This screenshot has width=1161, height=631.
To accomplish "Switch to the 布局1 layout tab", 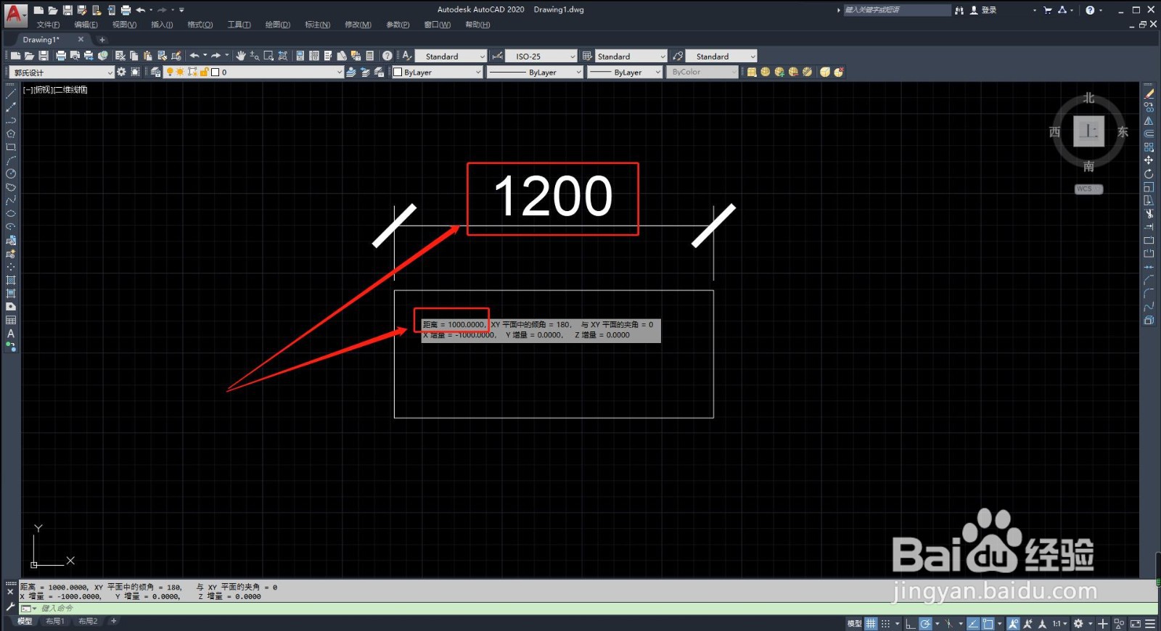I will point(55,622).
